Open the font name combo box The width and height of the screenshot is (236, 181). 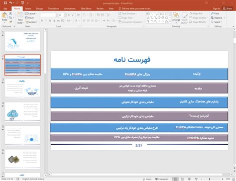pyautogui.click(x=49, y=15)
